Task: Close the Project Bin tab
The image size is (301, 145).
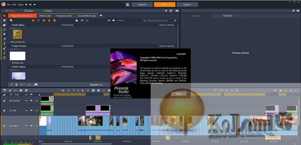Action: coord(35,16)
